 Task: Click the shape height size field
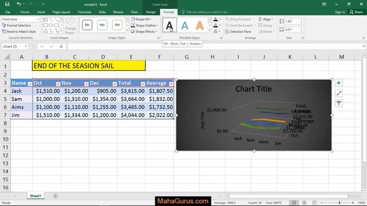pyautogui.click(x=292, y=21)
